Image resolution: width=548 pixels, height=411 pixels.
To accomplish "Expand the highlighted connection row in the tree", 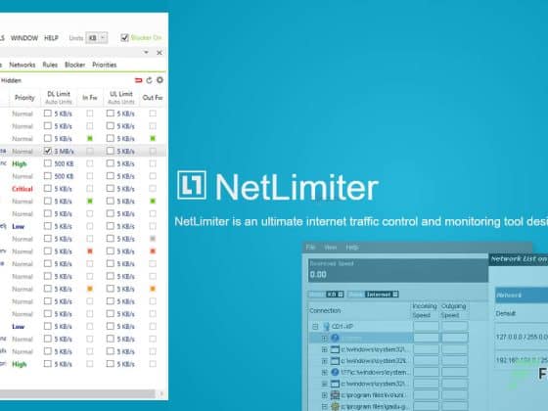I will click(x=324, y=339).
